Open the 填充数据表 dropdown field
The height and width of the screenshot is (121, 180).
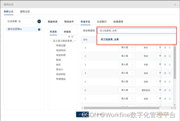(137, 31)
